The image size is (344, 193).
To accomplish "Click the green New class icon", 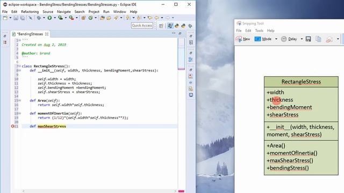I will (91, 18).
